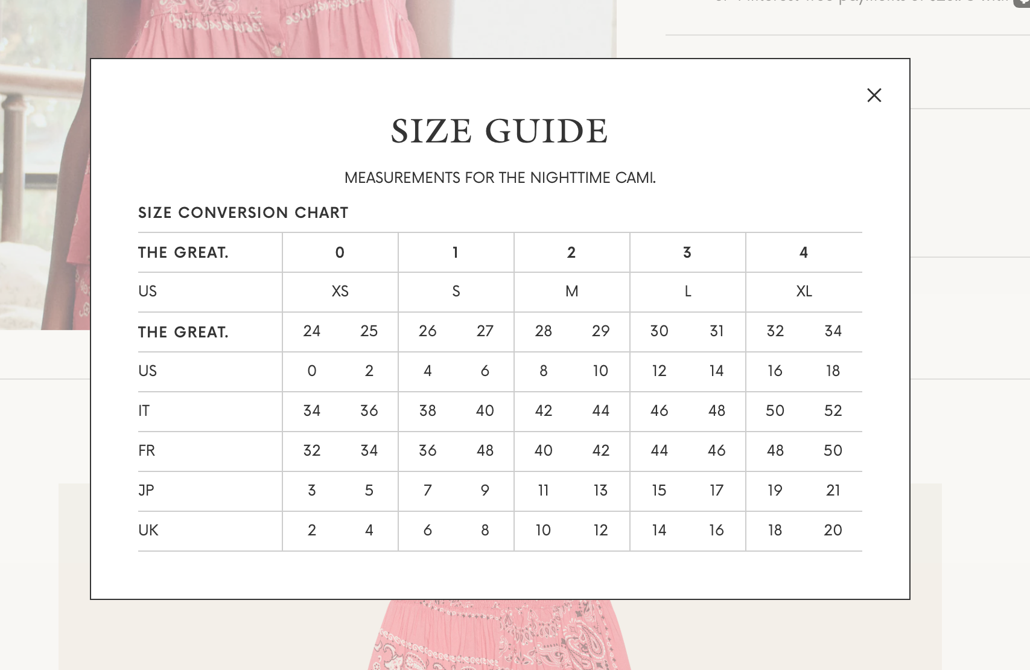Click the SIZE GUIDE heading

coord(500,131)
